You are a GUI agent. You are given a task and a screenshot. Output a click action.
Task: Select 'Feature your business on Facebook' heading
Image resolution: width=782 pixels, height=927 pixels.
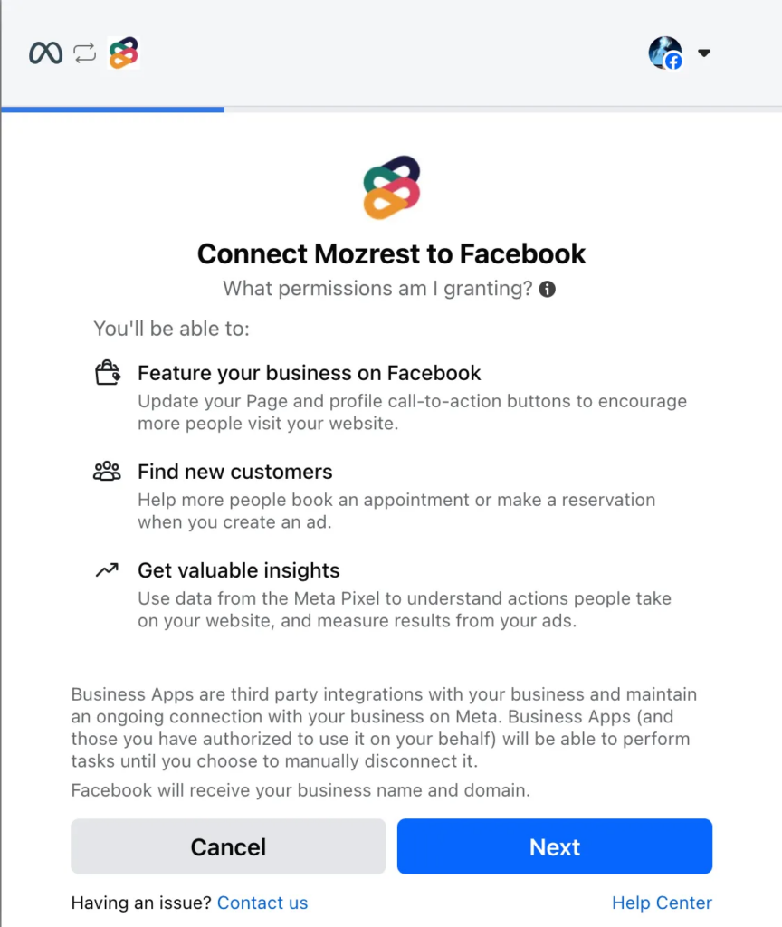coord(310,373)
